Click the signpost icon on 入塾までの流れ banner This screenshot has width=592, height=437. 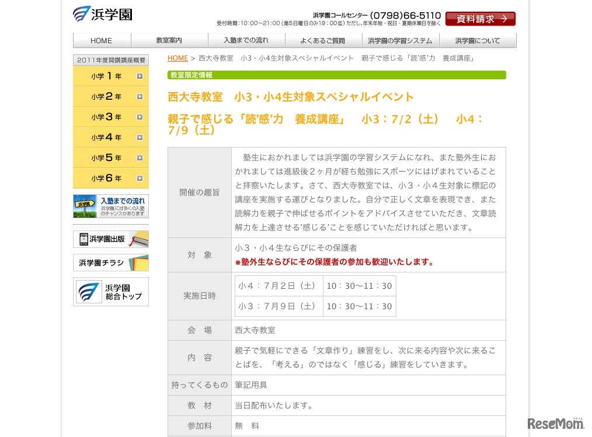pos(84,205)
